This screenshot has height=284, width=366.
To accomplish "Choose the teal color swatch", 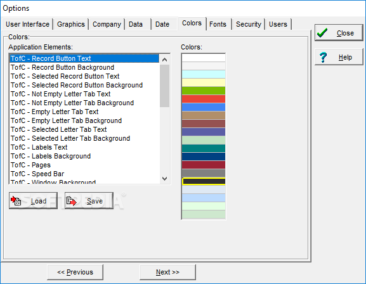I will (204, 148).
